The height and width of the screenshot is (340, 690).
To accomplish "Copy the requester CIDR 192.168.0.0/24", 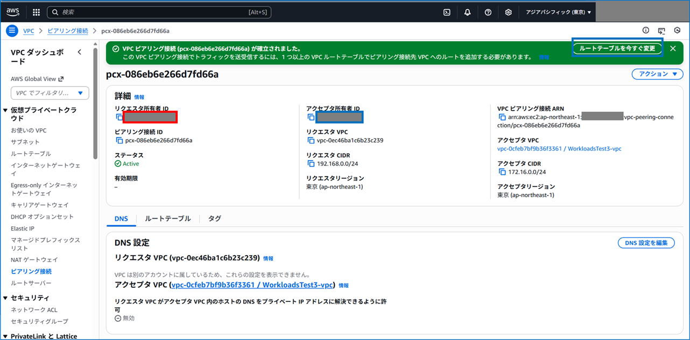I will [311, 164].
